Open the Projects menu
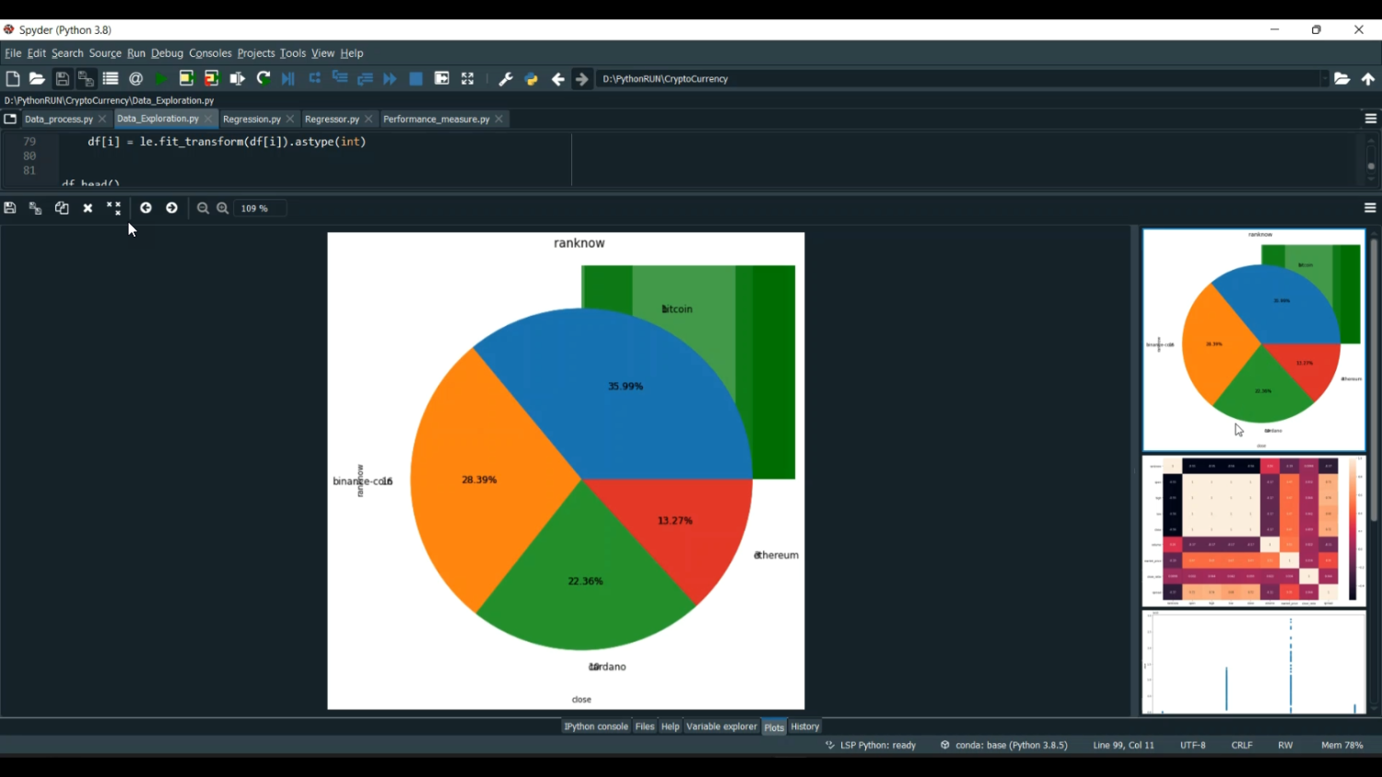This screenshot has width=1382, height=777. tap(256, 53)
